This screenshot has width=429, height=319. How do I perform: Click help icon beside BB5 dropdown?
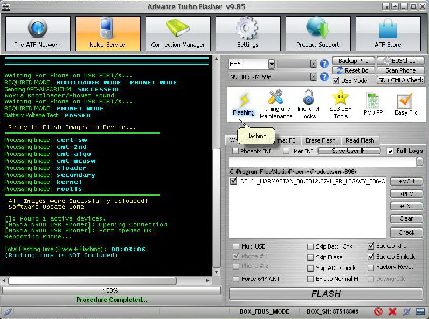324,64
